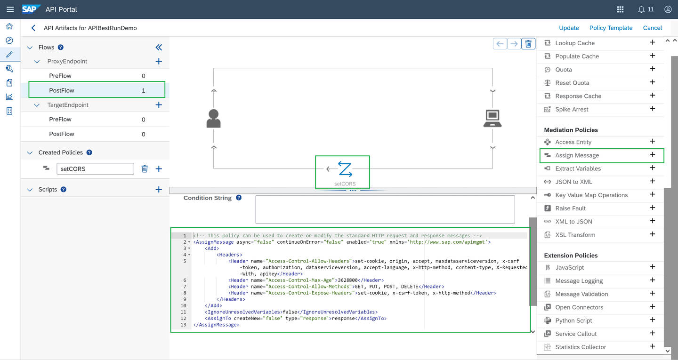Open the hamburger navigation menu
This screenshot has height=360, width=678.
(10, 9)
